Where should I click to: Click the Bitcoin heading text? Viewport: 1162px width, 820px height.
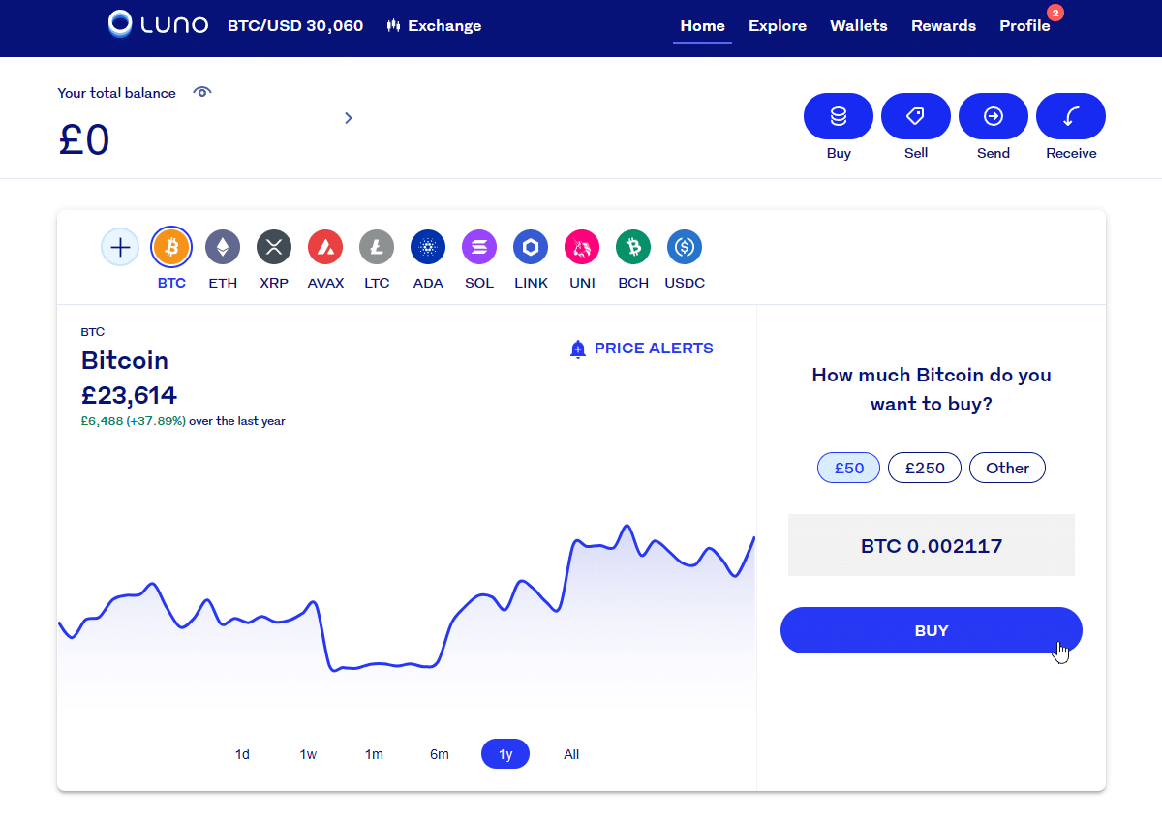[125, 360]
